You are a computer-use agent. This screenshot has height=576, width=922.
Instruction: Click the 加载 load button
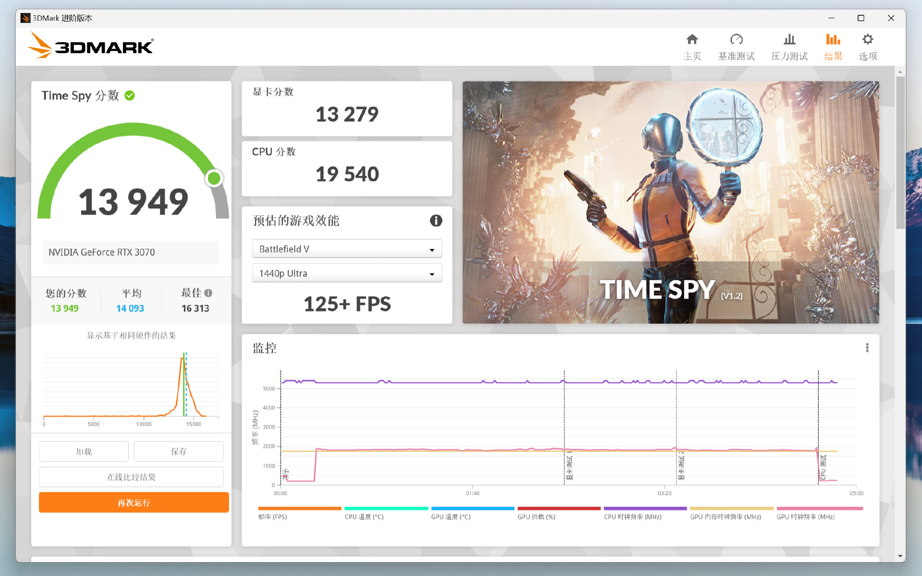(x=84, y=451)
